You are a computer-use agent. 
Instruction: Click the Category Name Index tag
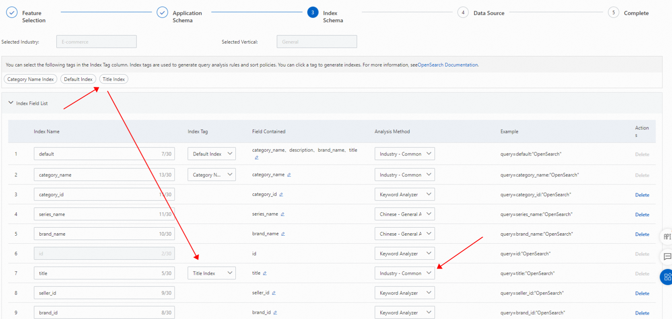31,79
